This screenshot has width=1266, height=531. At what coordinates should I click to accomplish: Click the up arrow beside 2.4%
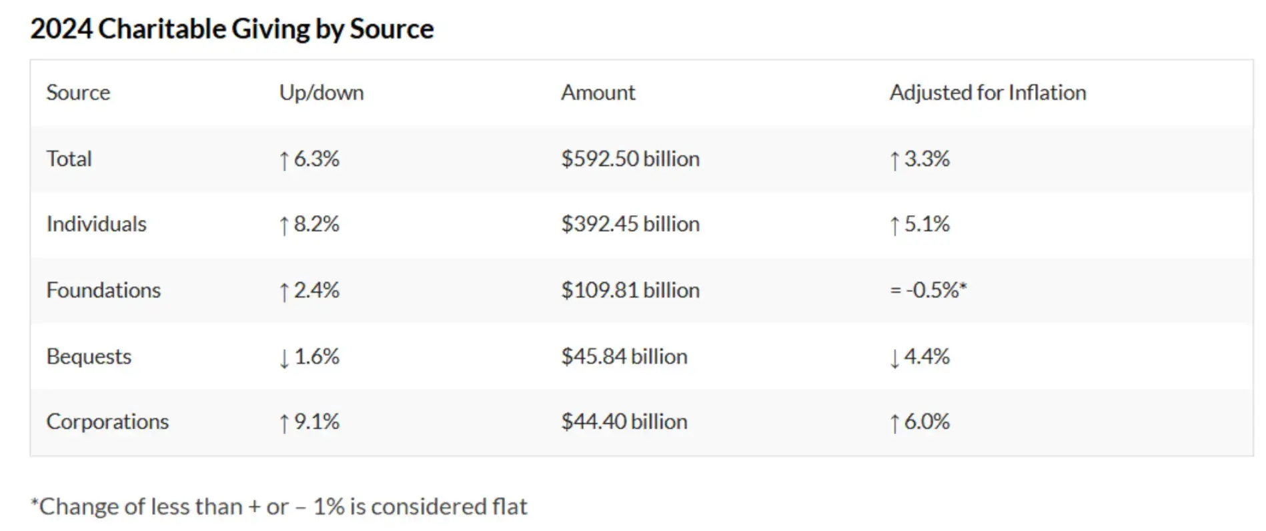tap(284, 291)
